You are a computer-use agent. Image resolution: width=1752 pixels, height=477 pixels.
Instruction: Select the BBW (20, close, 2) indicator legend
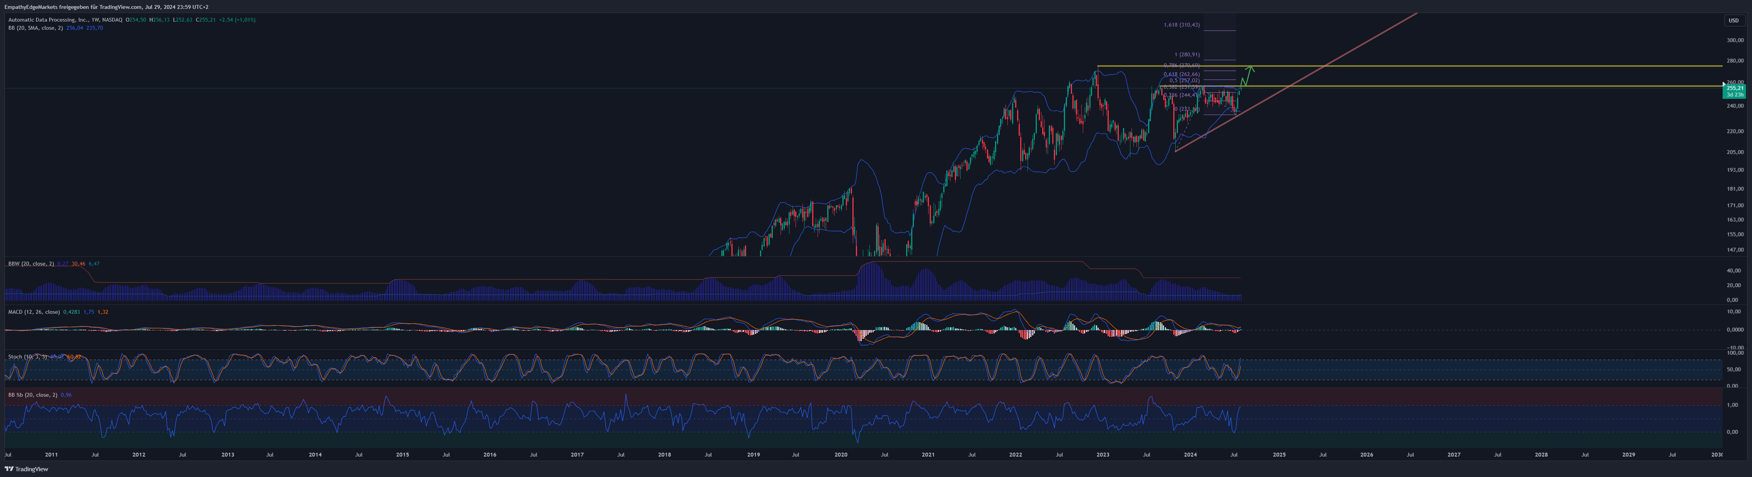click(31, 263)
